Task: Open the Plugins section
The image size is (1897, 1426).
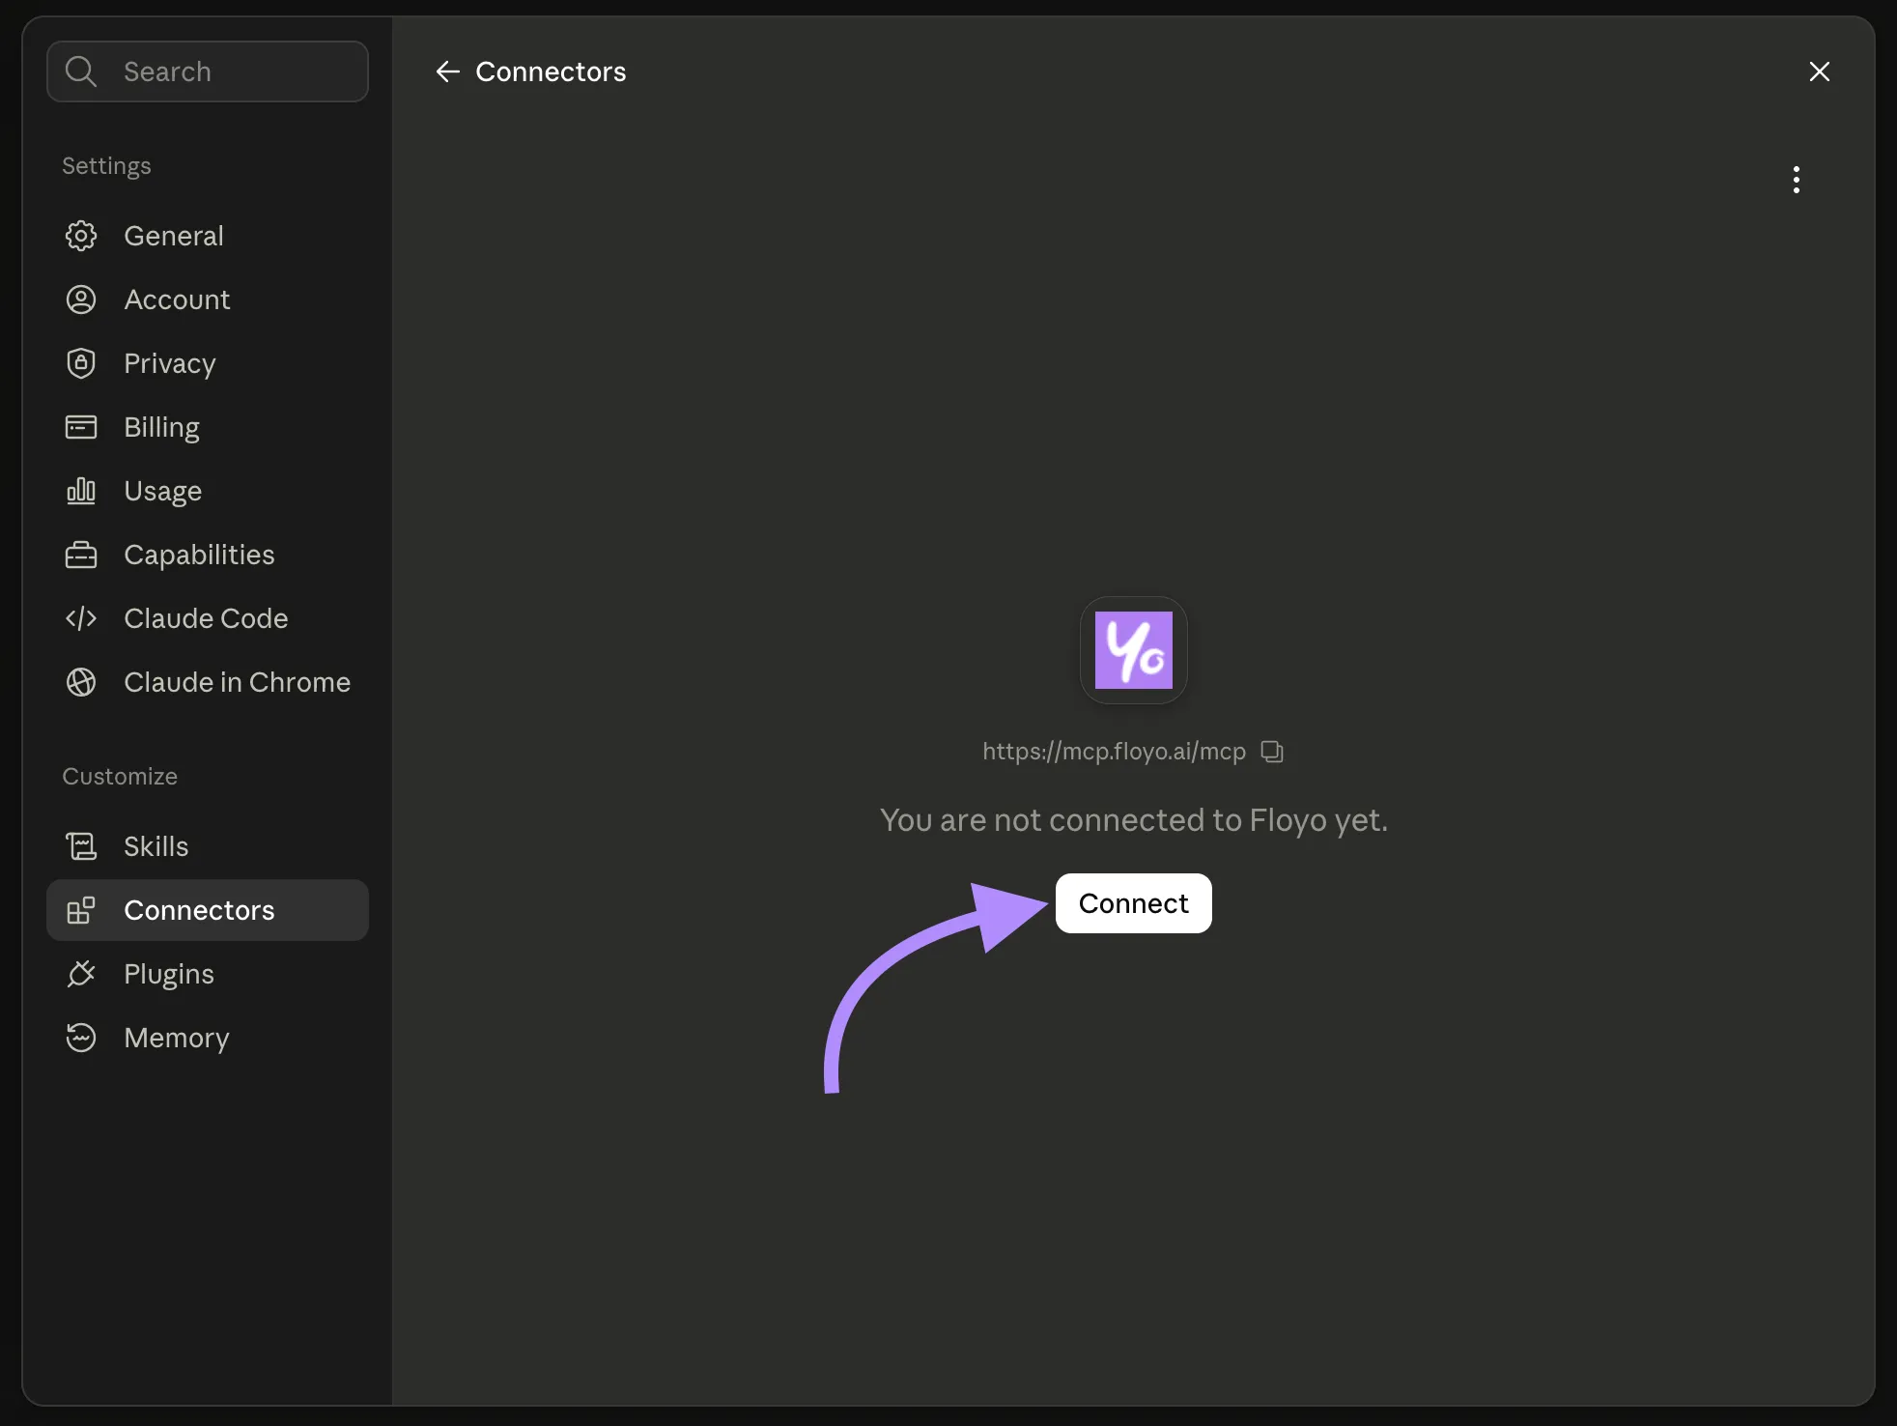Action: coord(208,974)
